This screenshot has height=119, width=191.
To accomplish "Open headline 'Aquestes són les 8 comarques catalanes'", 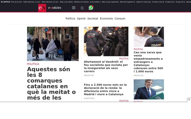I will [51, 83].
